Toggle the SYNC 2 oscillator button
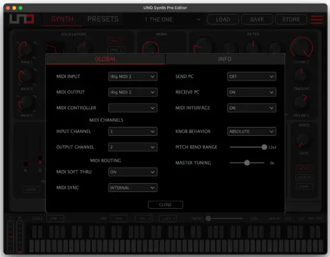 (x=116, y=50)
